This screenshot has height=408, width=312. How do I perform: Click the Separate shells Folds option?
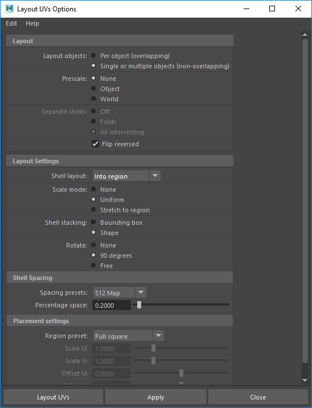93,121
